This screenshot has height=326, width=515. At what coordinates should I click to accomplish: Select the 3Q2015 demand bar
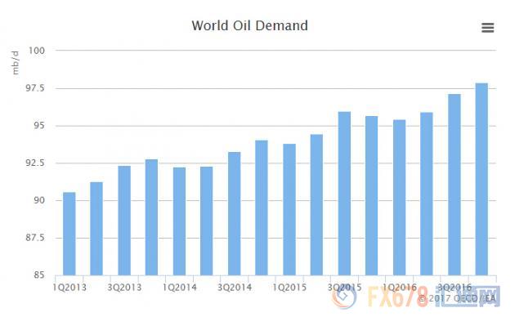coord(344,194)
